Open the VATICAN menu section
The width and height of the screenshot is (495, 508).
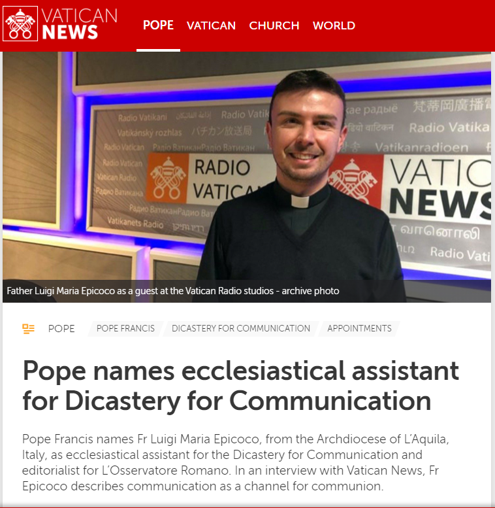[x=211, y=25]
